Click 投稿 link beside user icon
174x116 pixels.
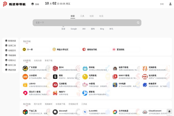(x=162, y=4)
